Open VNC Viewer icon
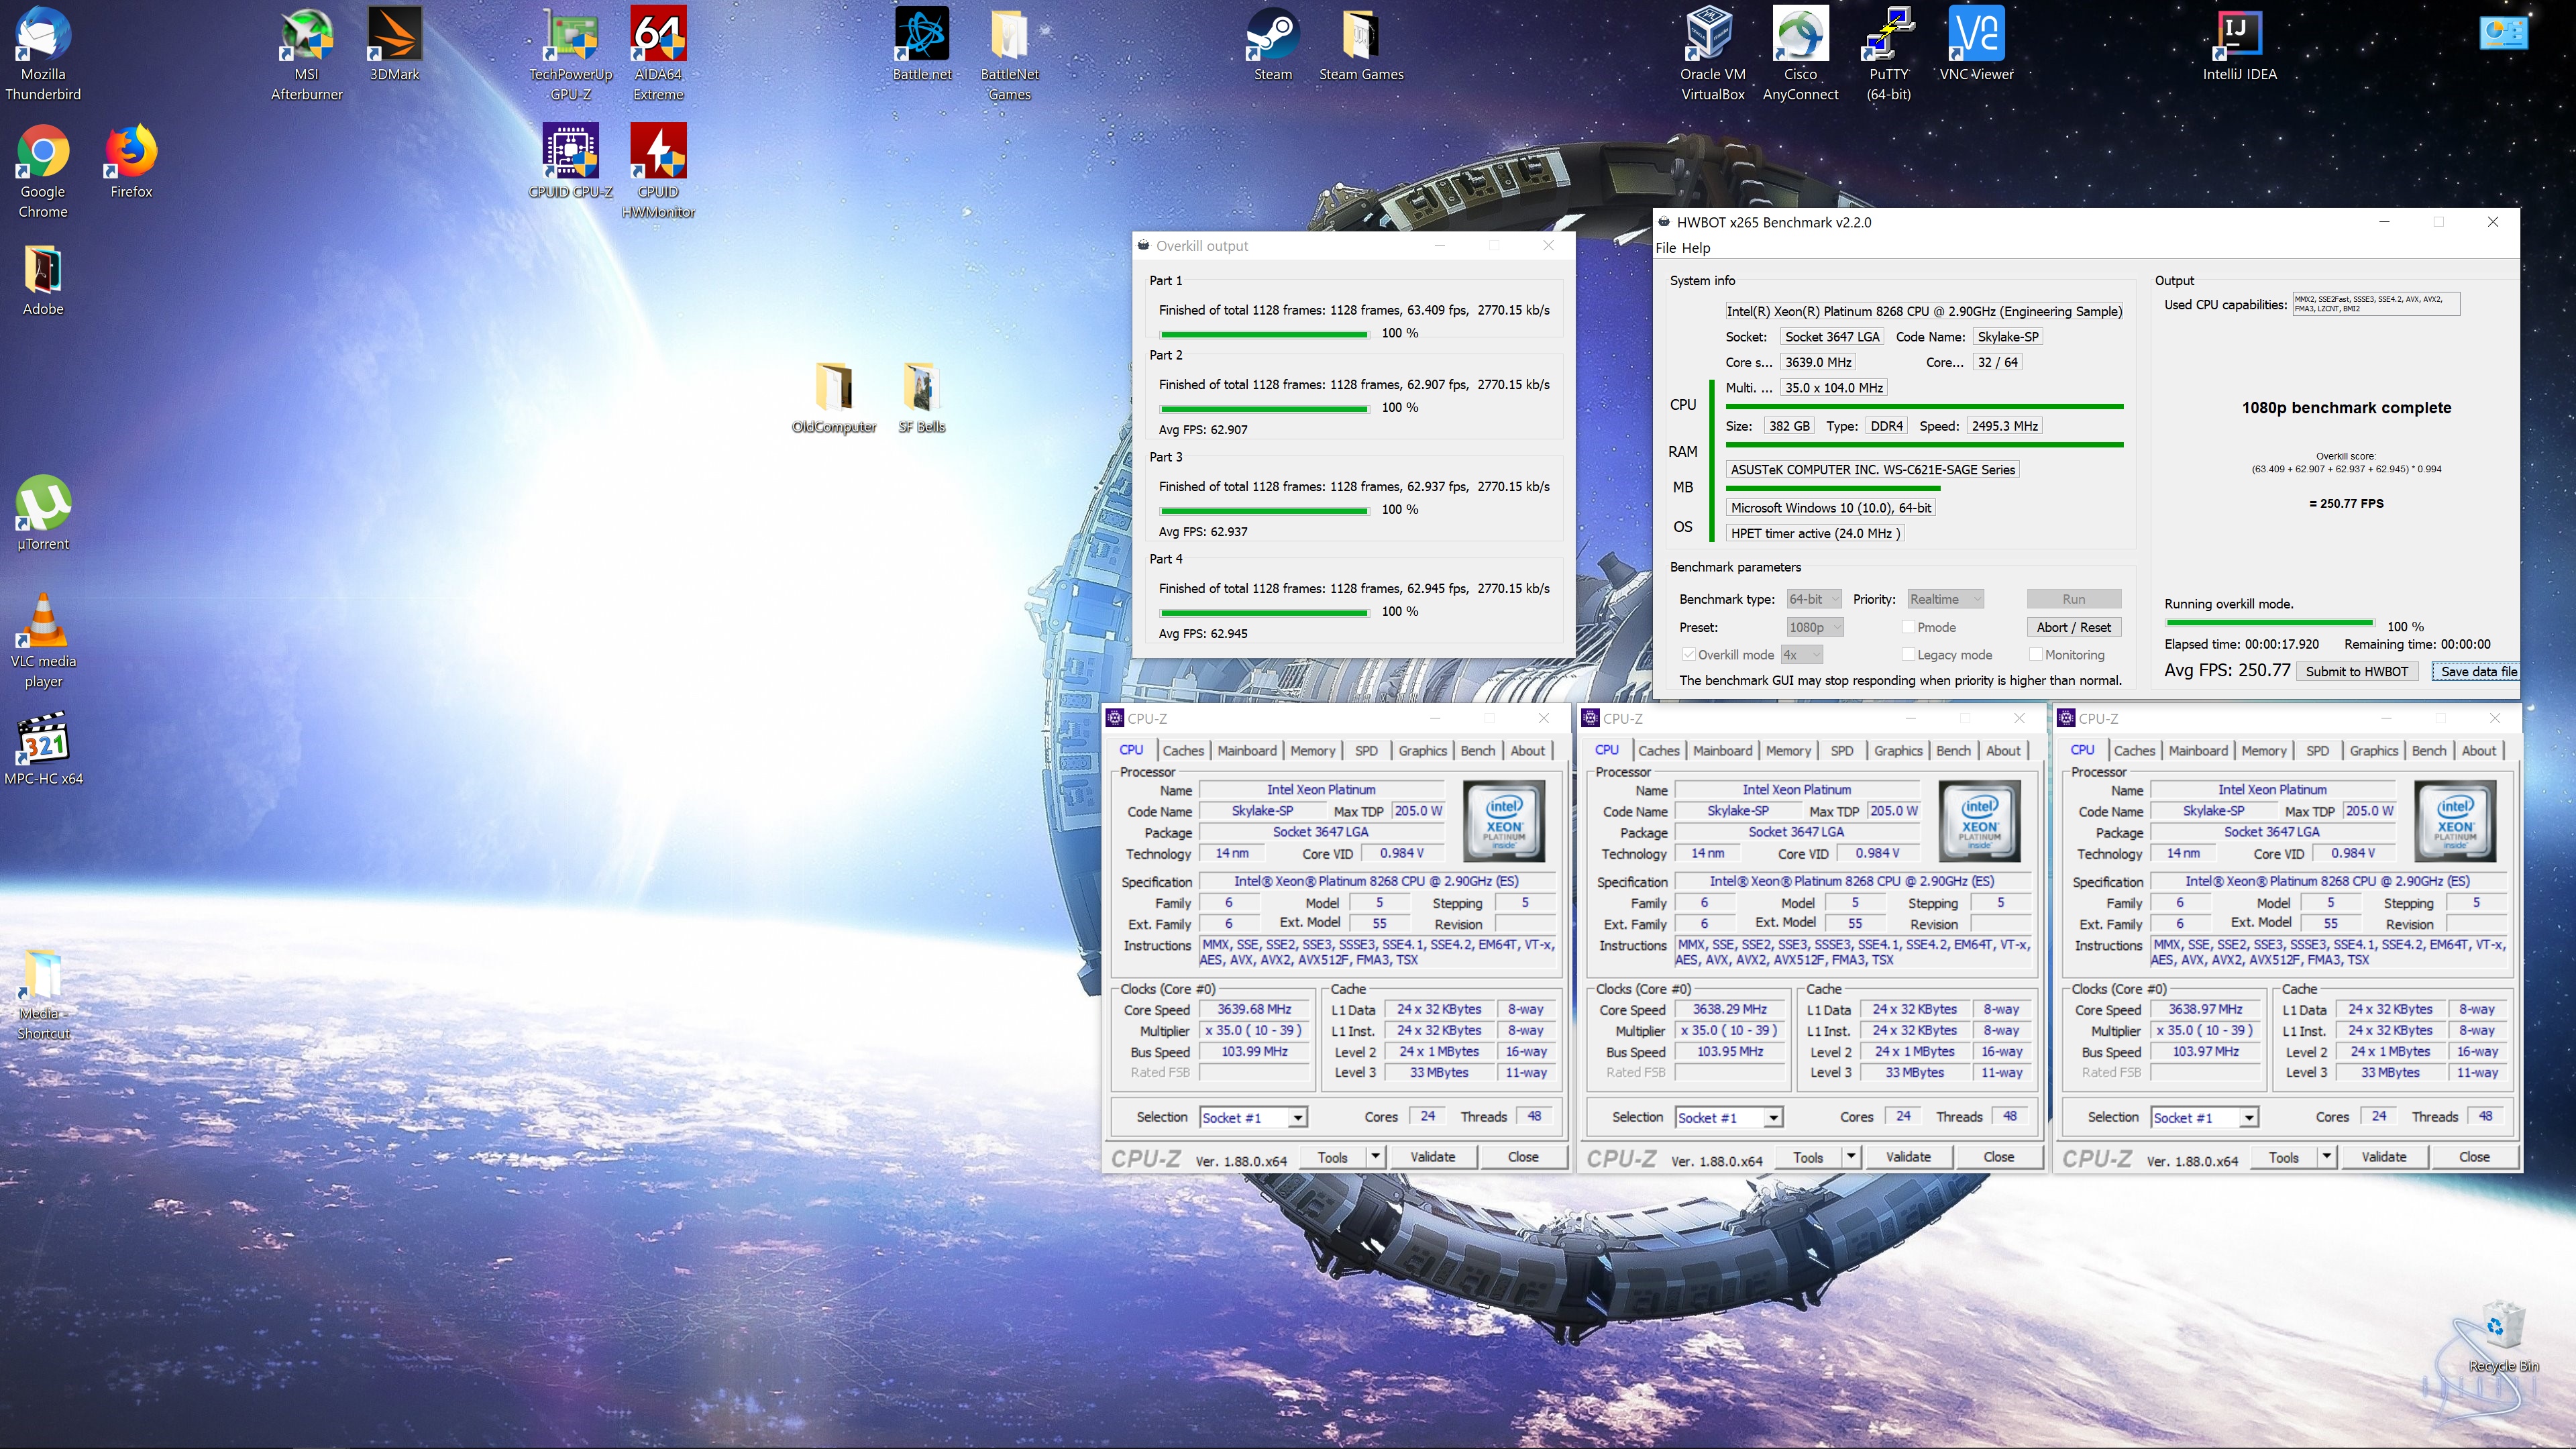Viewport: 2576px width, 1449px height. (x=1977, y=44)
